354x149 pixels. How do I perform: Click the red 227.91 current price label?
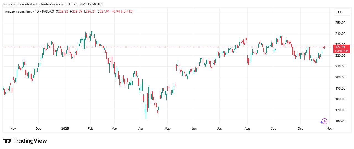pyautogui.click(x=342, y=47)
